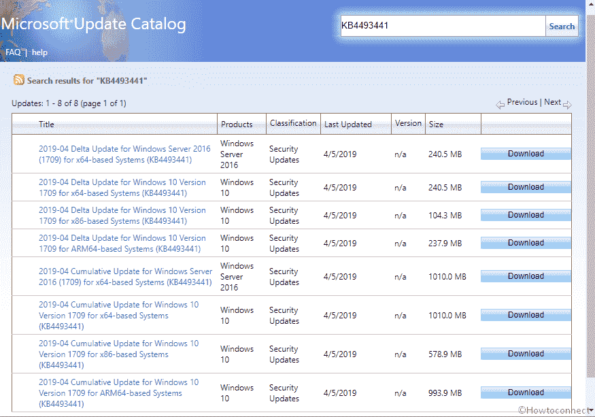Click the RSS feed icon beside search results
This screenshot has width=595, height=417.
(x=18, y=80)
